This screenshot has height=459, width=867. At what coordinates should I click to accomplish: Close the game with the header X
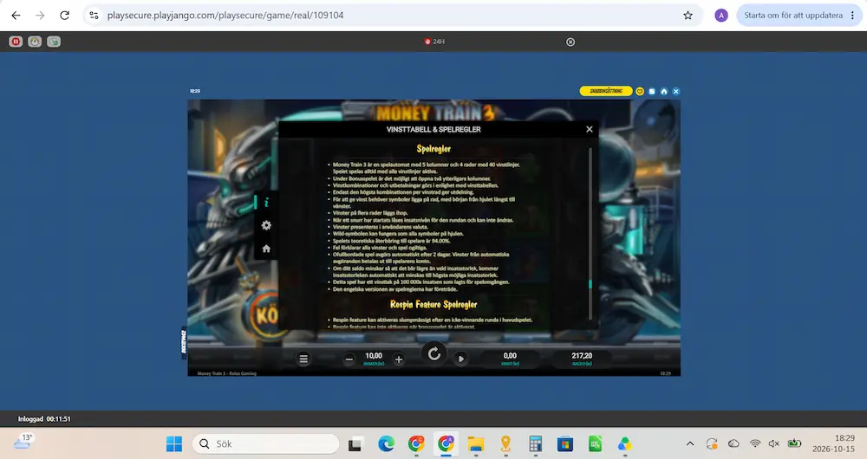pos(675,92)
